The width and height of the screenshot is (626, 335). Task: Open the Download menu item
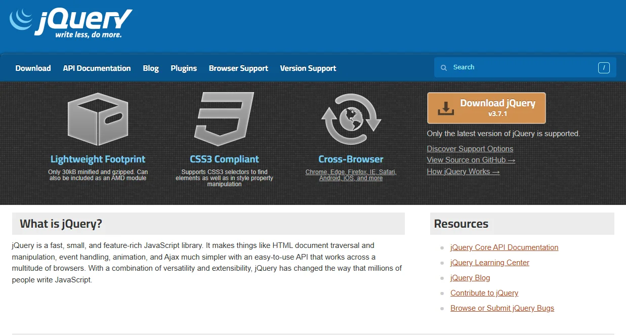[33, 68]
